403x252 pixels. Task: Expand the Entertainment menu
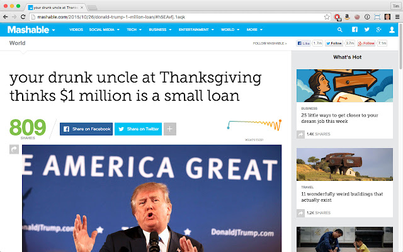[x=196, y=30]
